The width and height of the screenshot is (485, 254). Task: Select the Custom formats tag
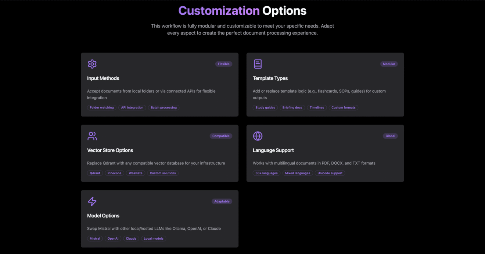pos(344,108)
